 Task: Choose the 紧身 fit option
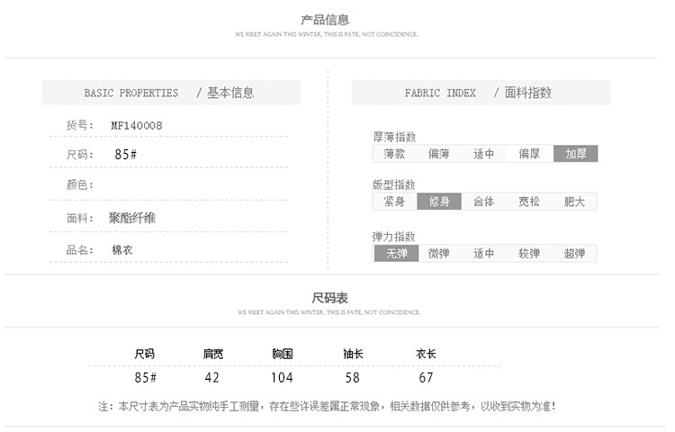pyautogui.click(x=394, y=202)
